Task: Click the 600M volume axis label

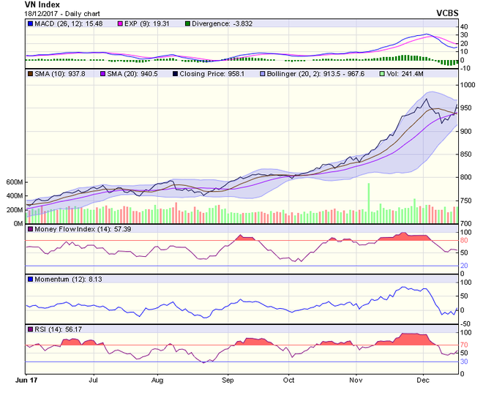Action: point(14,182)
